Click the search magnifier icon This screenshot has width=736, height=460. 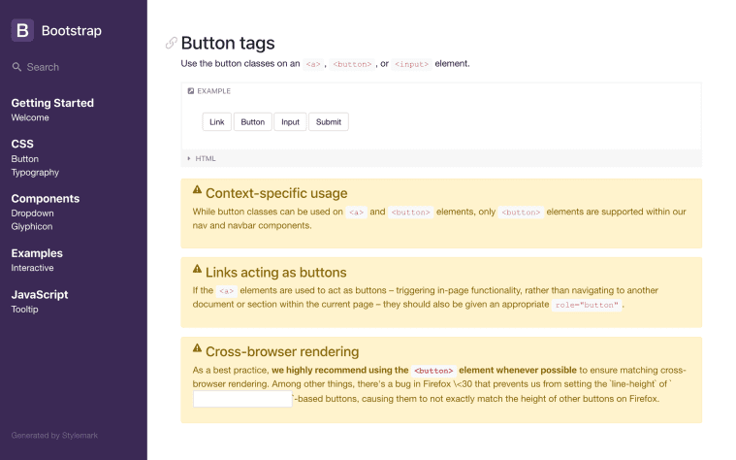(x=16, y=67)
